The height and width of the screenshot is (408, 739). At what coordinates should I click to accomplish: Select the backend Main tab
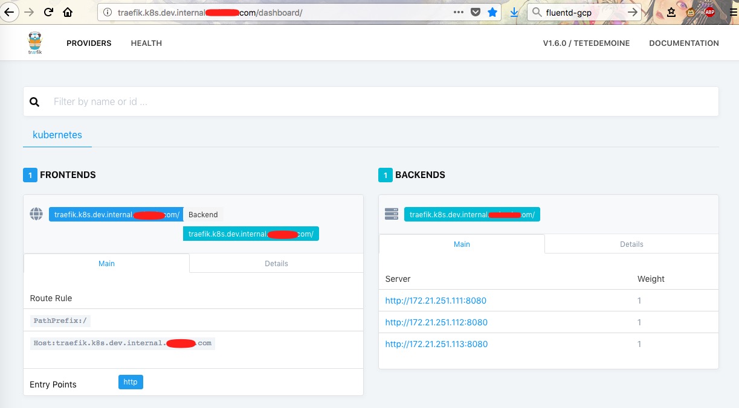click(x=462, y=244)
